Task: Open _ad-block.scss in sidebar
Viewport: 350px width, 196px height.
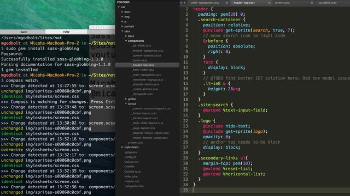Action: point(142,46)
